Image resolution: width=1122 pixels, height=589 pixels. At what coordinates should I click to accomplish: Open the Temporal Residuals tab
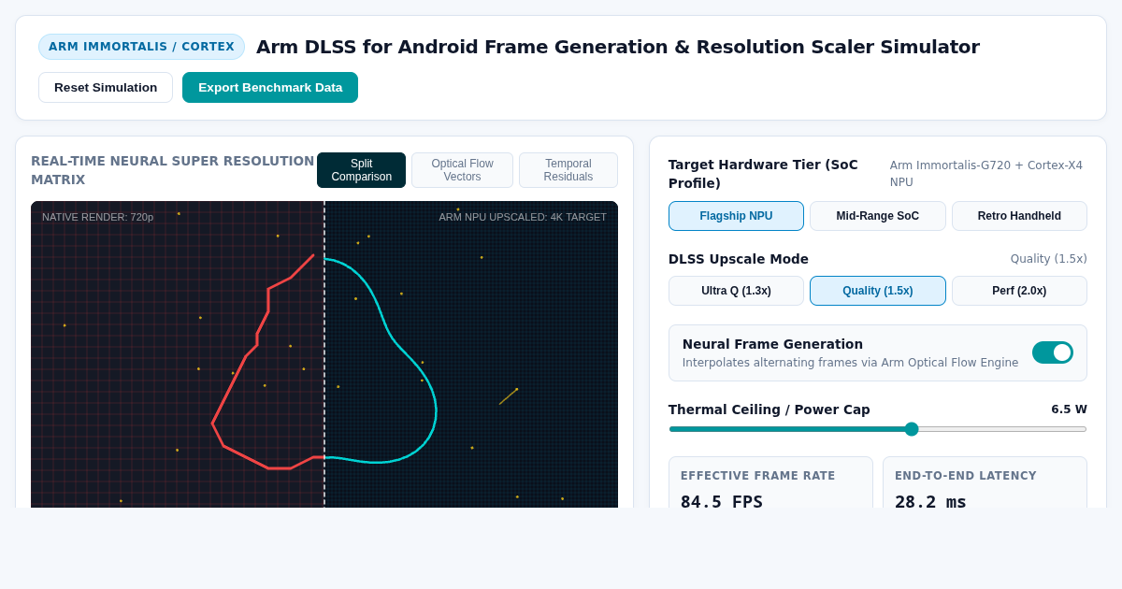[x=568, y=170]
